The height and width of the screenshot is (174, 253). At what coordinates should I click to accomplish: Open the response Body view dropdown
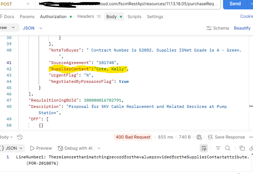[x=6, y=137]
